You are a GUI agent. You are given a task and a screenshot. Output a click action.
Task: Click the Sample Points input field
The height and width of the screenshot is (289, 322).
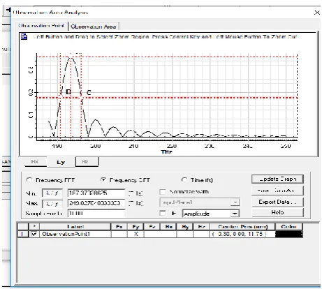point(96,214)
